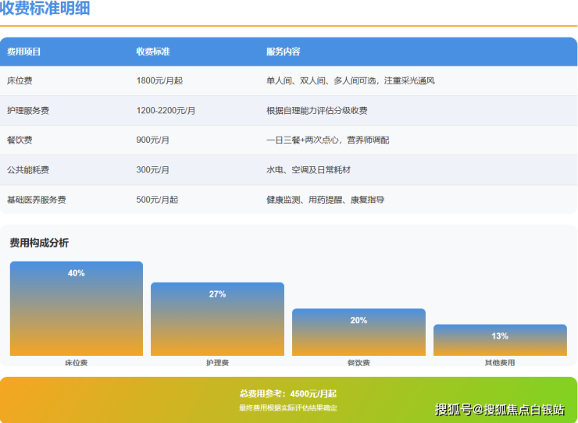Screen dimensions: 578x423
Task: Select the 1800元/月起 price cell
Action: (x=159, y=80)
